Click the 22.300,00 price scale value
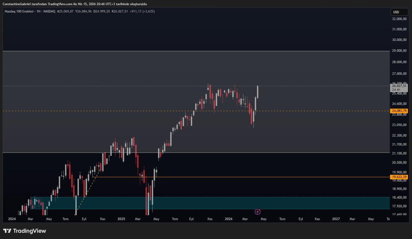This screenshot has width=412, height=239. (399, 136)
